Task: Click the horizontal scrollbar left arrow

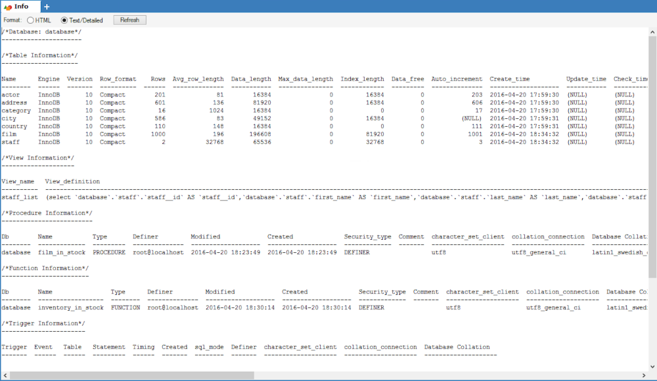Action: [5, 375]
